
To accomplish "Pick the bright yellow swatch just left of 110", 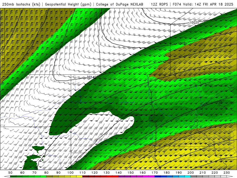I will pyautogui.click(x=79, y=177).
